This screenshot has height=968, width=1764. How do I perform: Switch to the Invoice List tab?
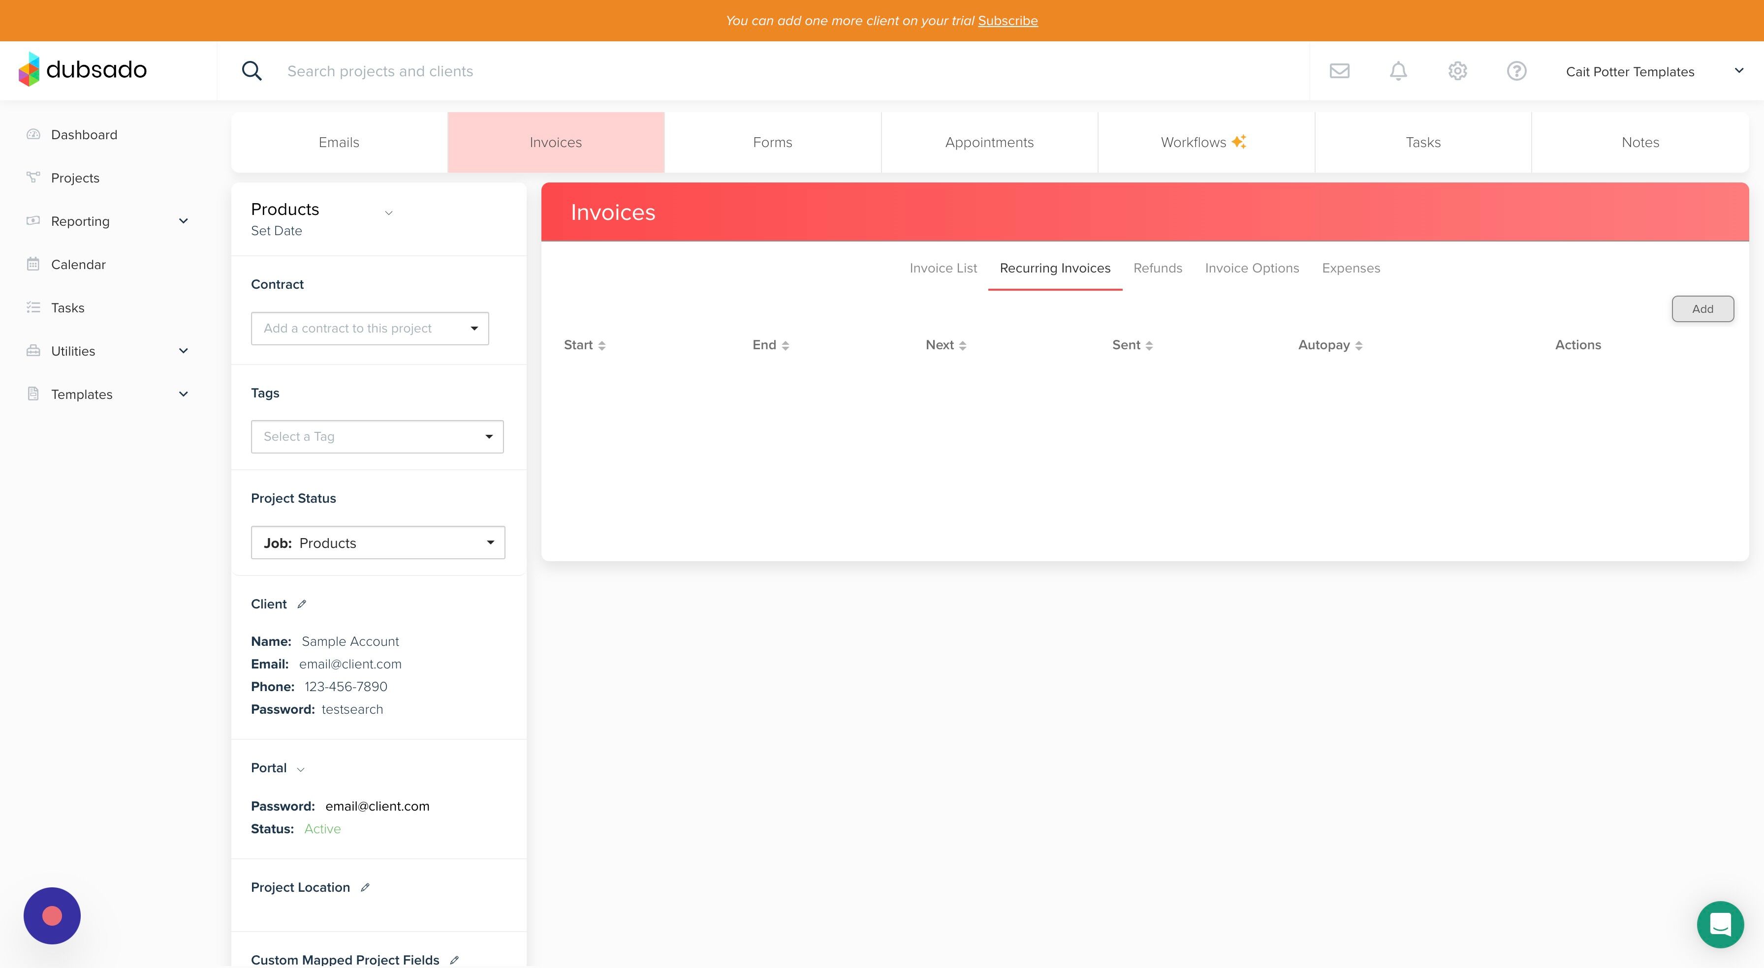click(x=943, y=269)
